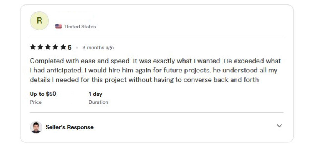Click the review line "I had anticipated"

154,70
